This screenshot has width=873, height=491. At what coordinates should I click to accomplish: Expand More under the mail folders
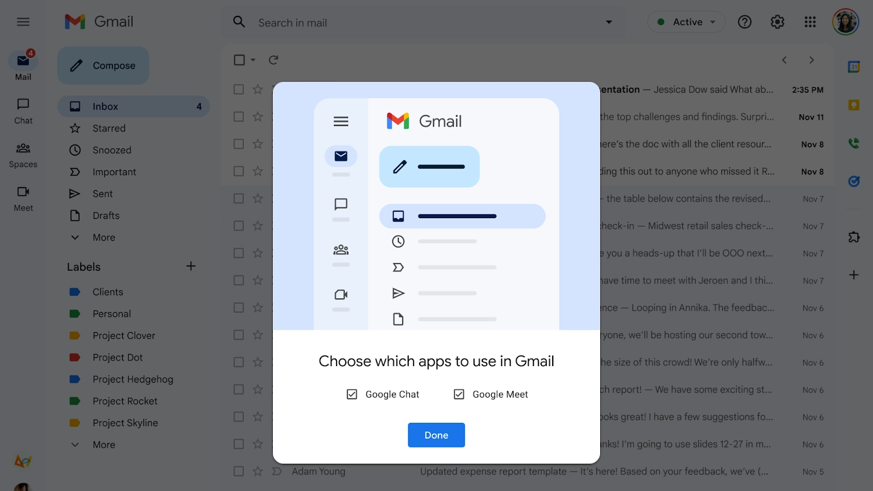(104, 237)
